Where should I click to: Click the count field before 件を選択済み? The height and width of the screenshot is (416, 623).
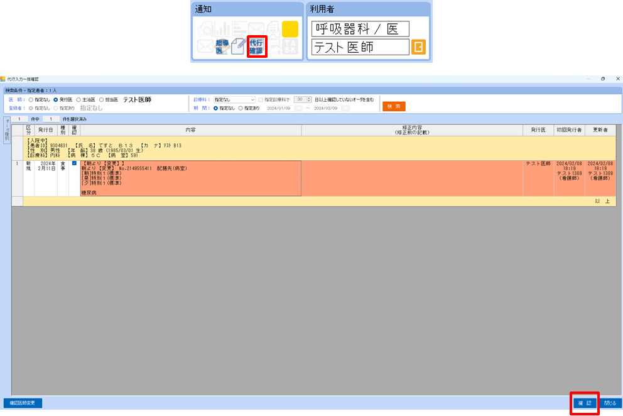click(x=51, y=119)
